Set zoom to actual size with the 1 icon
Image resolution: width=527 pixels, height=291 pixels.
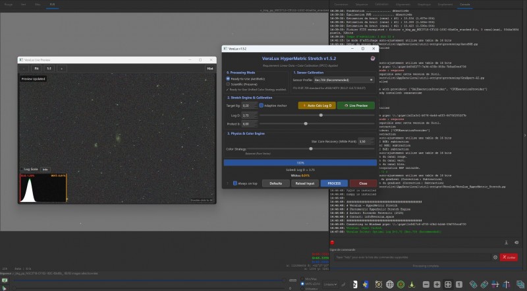458,284
